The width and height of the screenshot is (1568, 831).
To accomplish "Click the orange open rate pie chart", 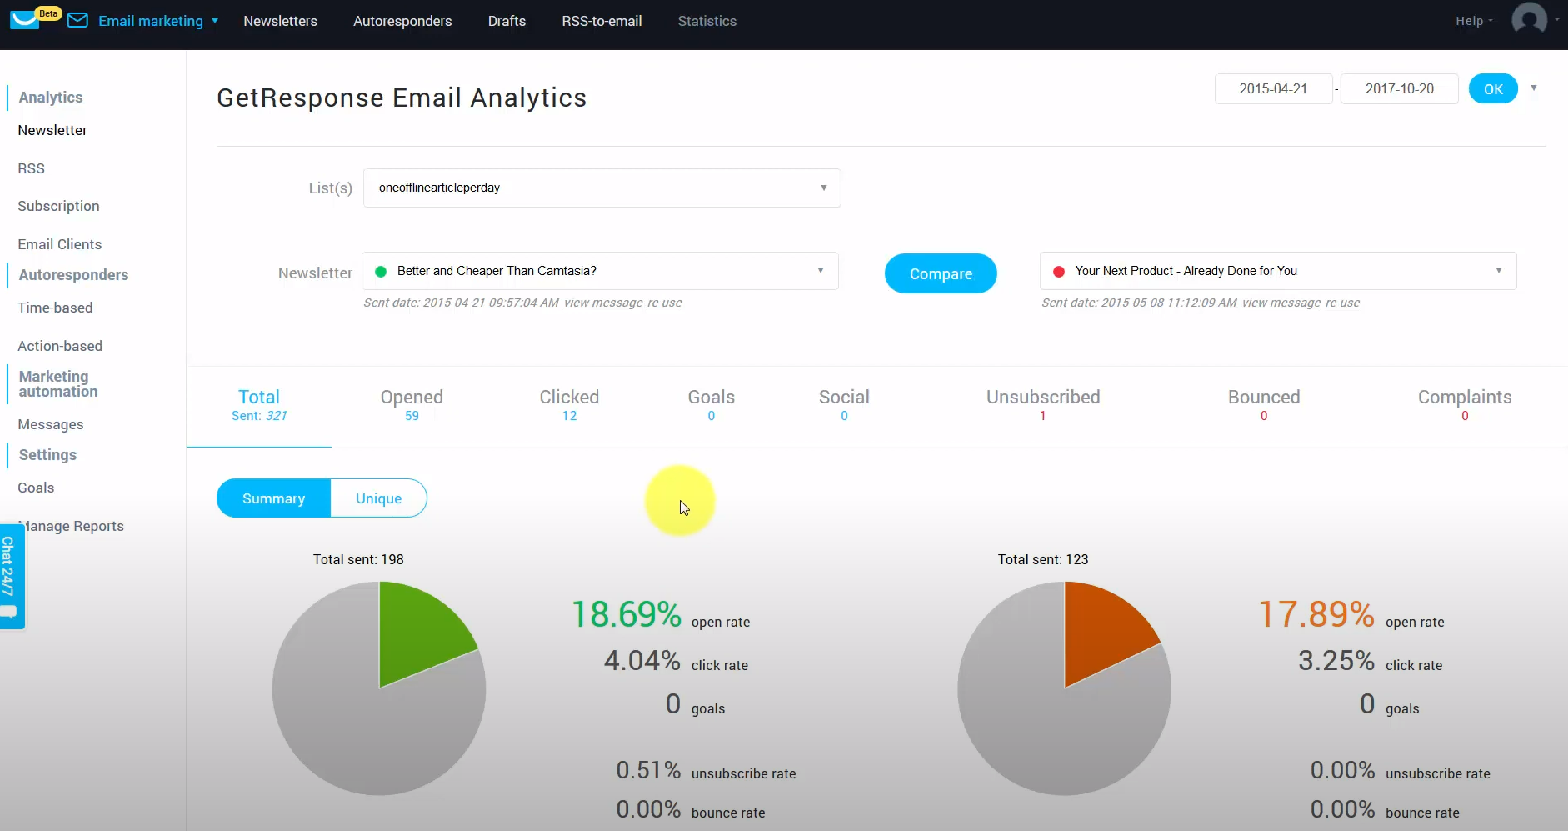I will tap(1064, 688).
